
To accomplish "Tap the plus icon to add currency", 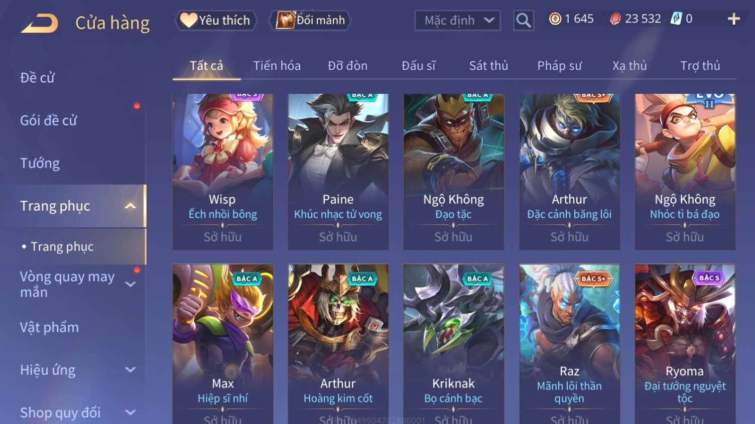I will click(733, 19).
